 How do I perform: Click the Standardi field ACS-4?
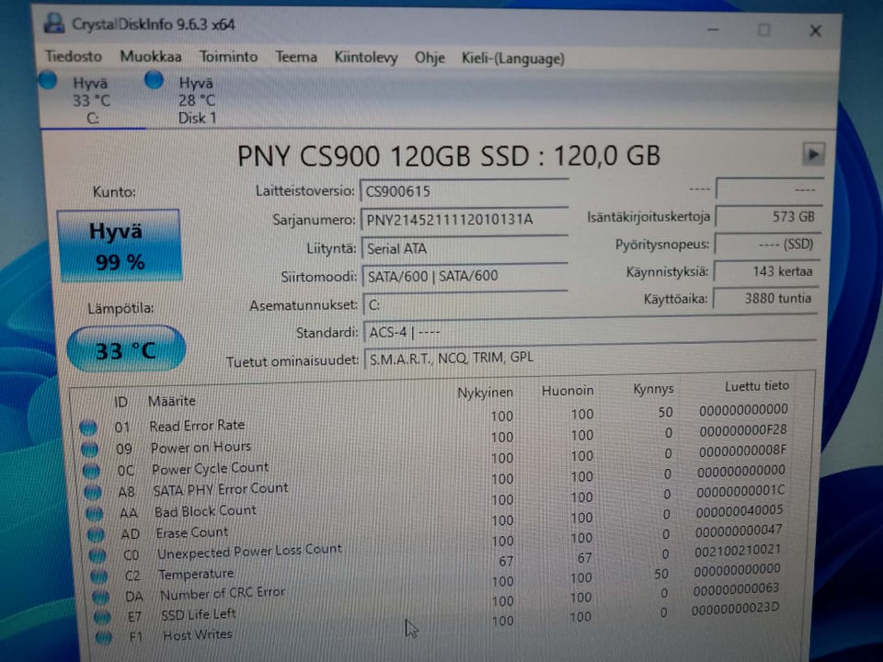pos(590,331)
